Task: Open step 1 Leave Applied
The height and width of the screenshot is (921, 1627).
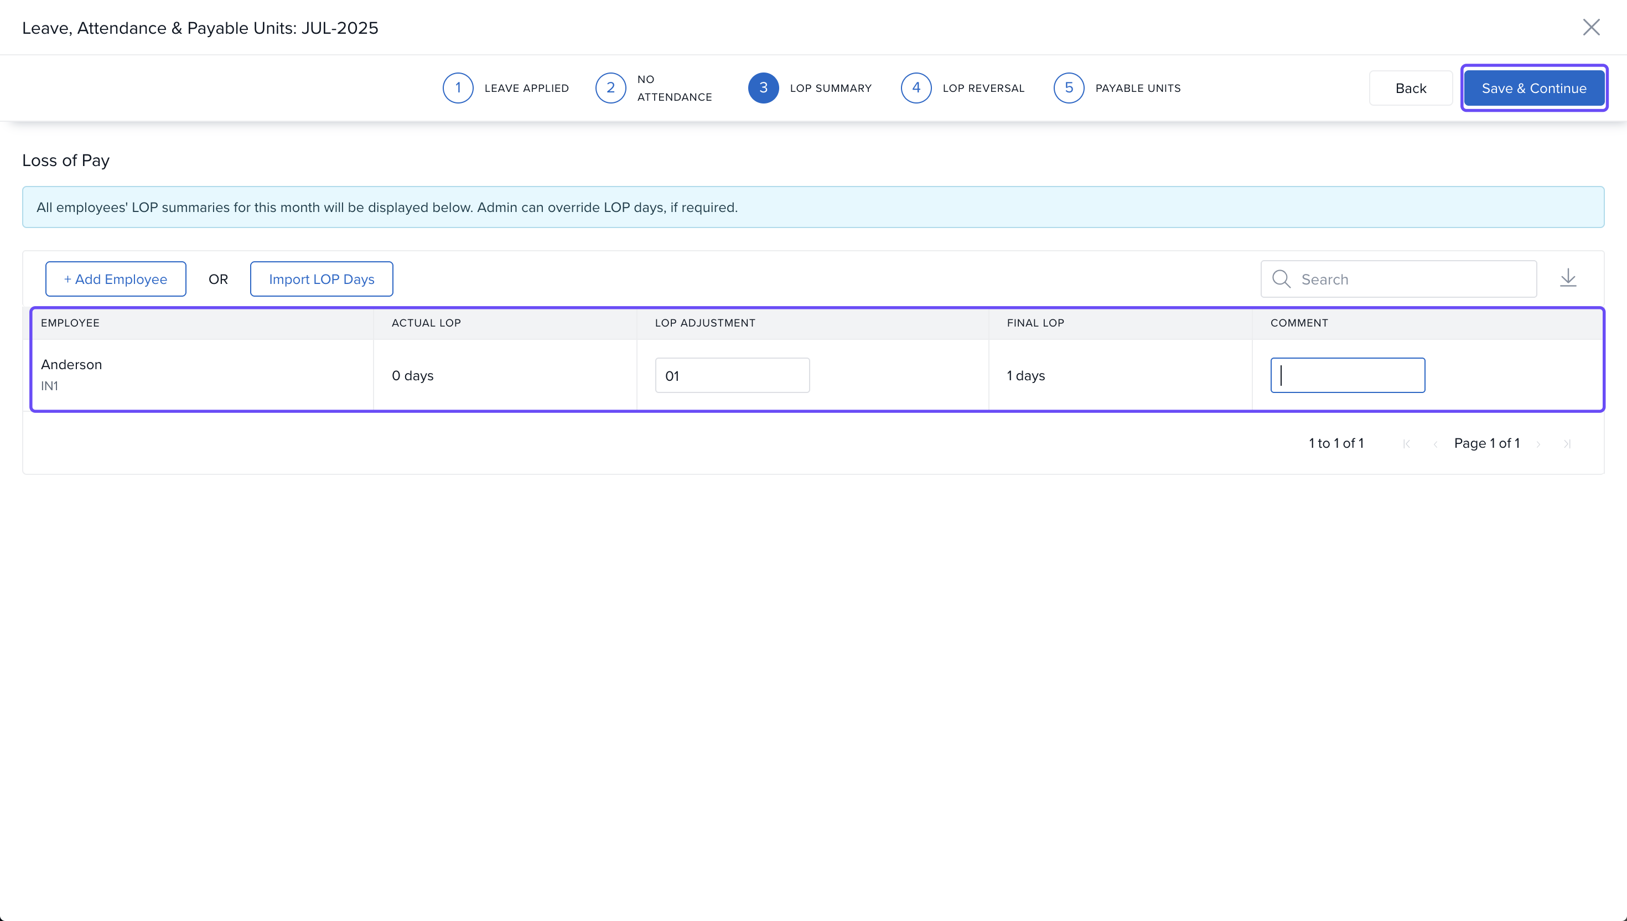Action: click(458, 88)
